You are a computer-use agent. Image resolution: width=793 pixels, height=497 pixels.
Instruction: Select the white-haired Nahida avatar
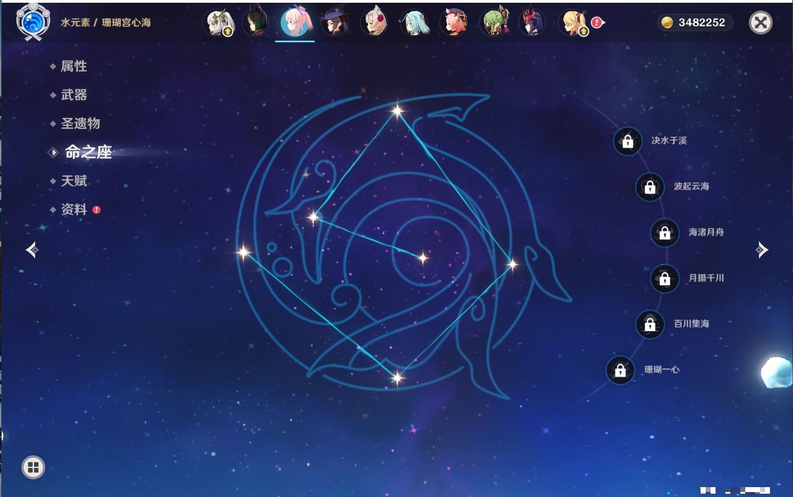coord(220,23)
